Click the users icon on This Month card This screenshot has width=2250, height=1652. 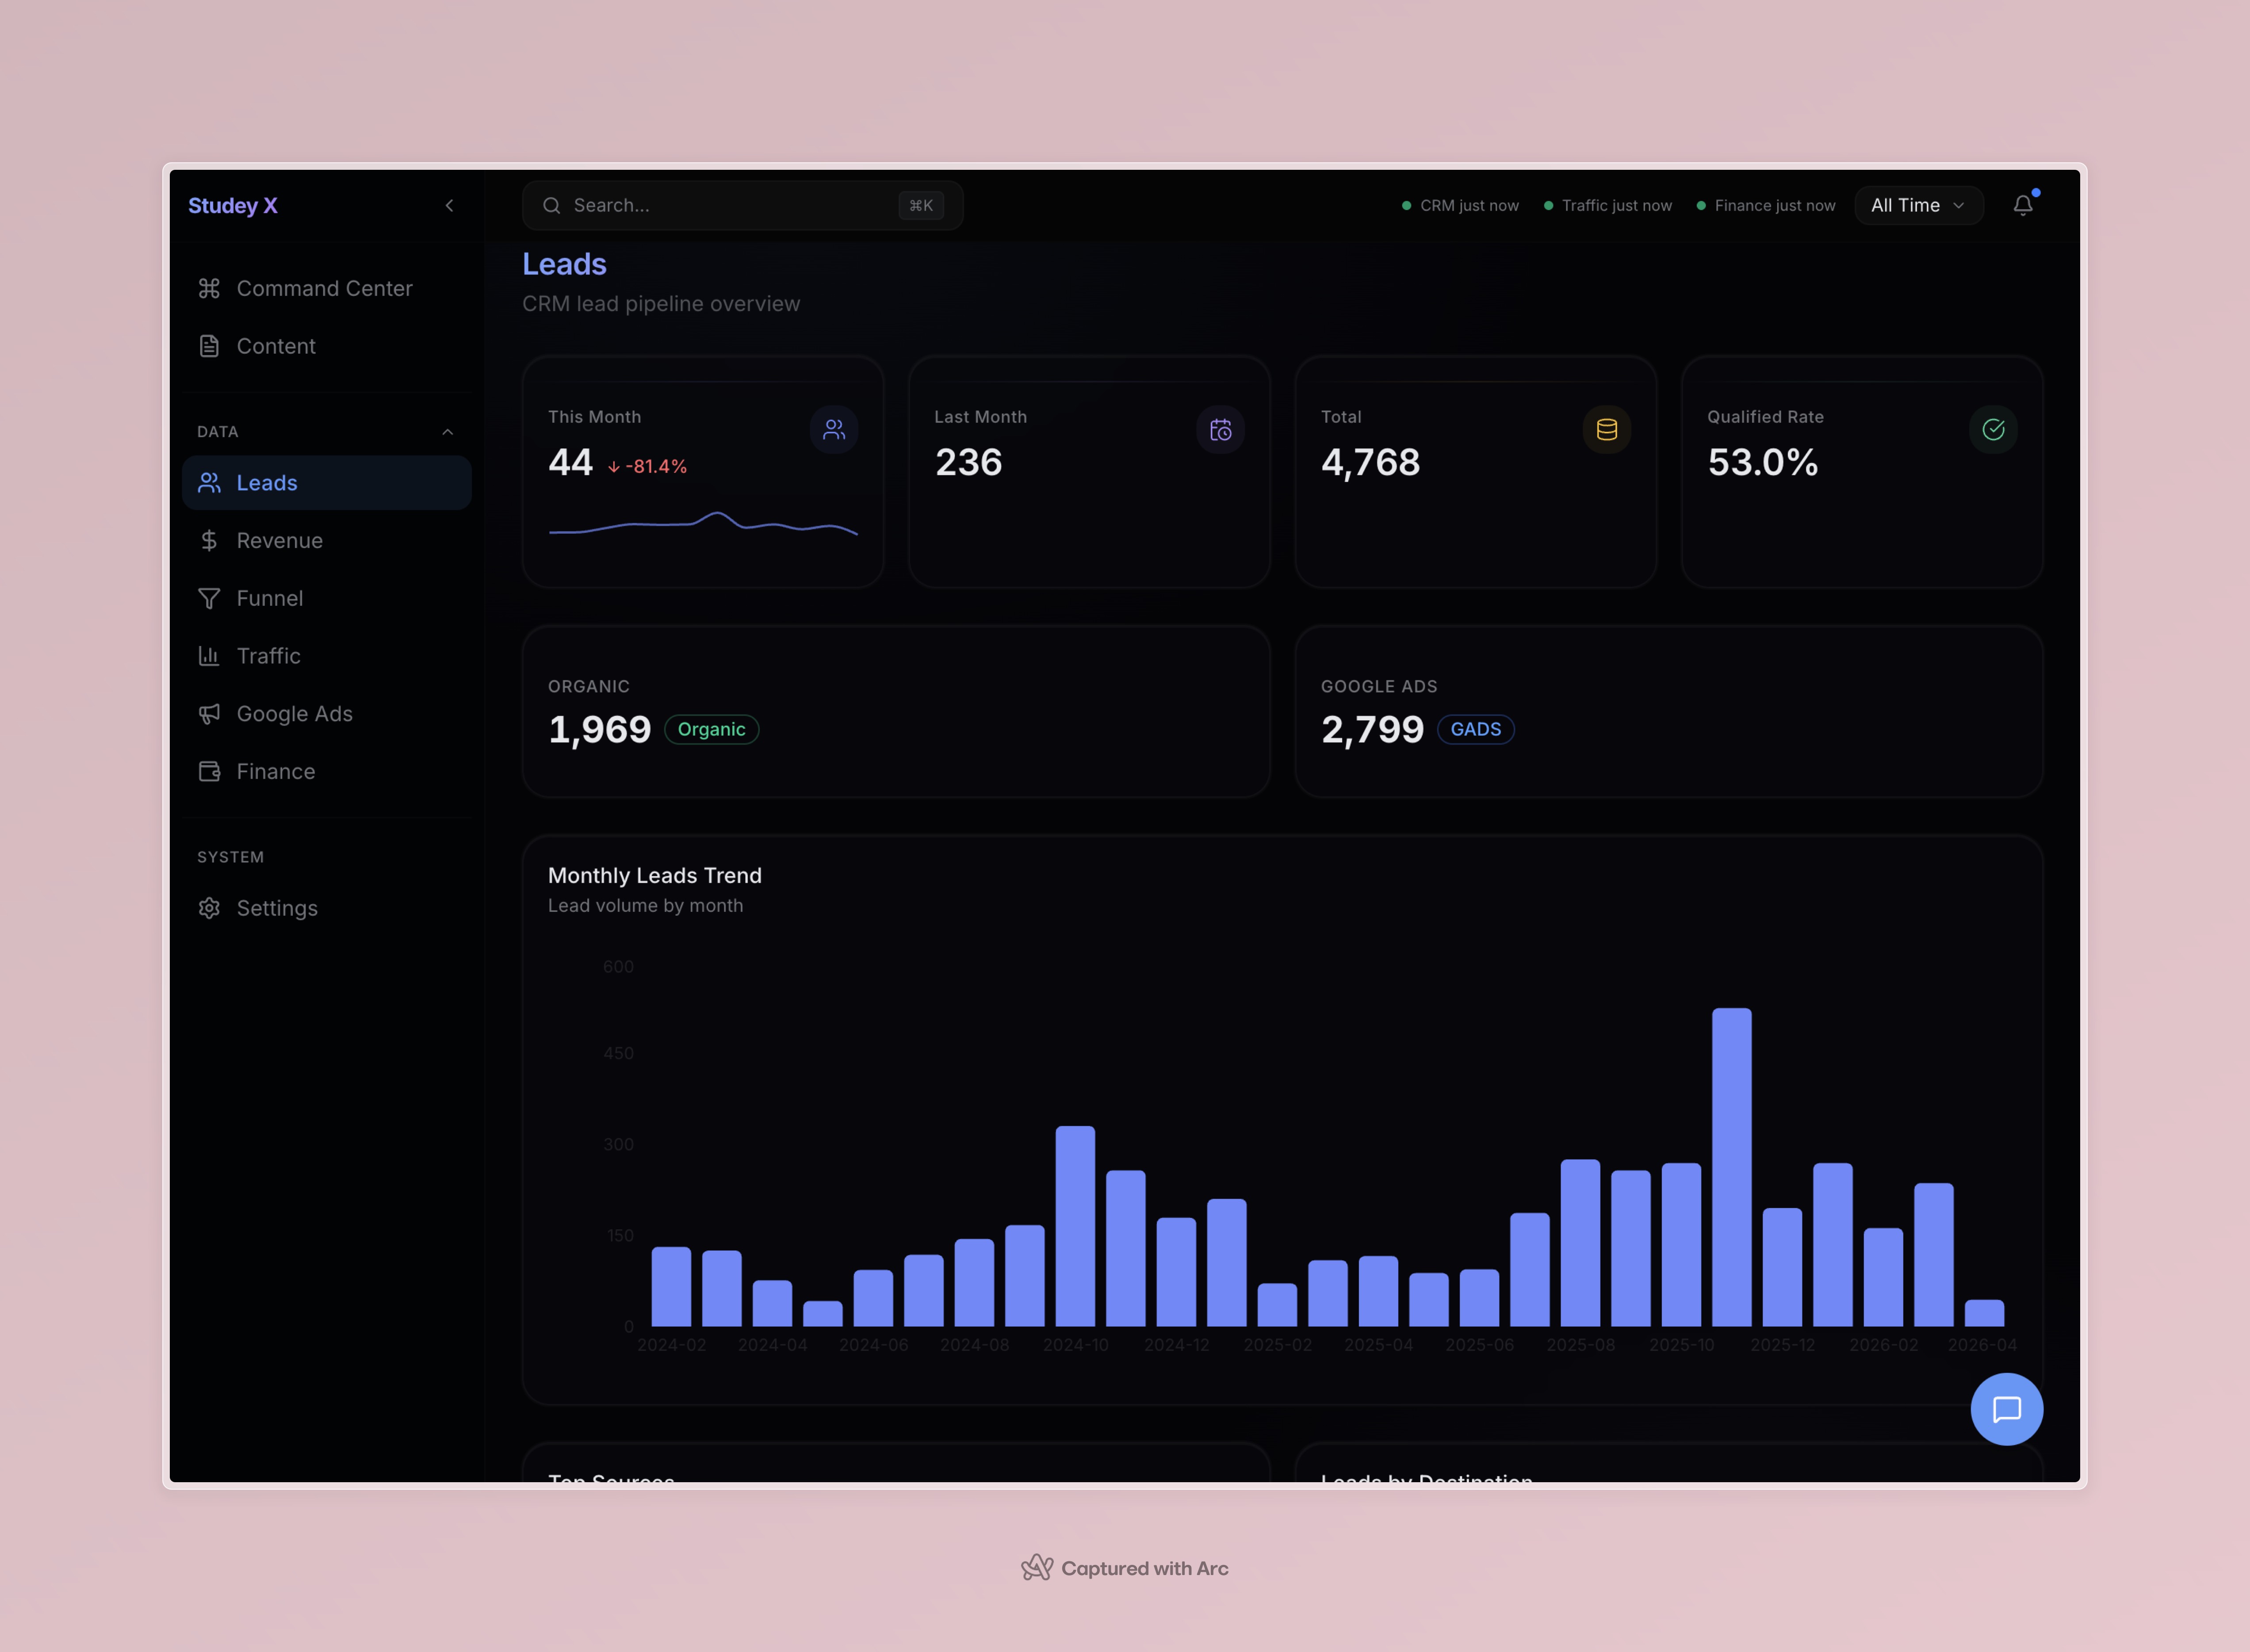pos(833,430)
